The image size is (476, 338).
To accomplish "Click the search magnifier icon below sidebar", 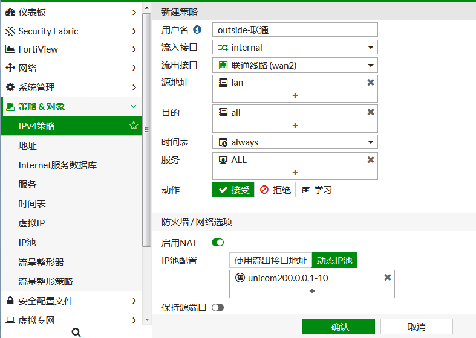I will click(x=76, y=332).
